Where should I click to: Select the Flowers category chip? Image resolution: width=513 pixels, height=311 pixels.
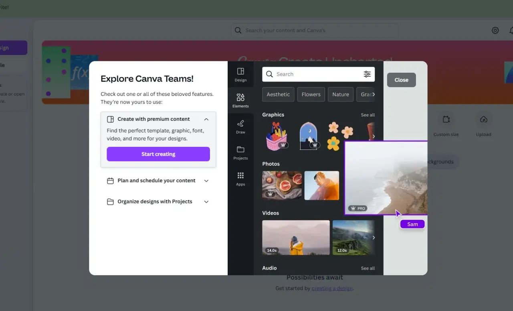tap(311, 94)
